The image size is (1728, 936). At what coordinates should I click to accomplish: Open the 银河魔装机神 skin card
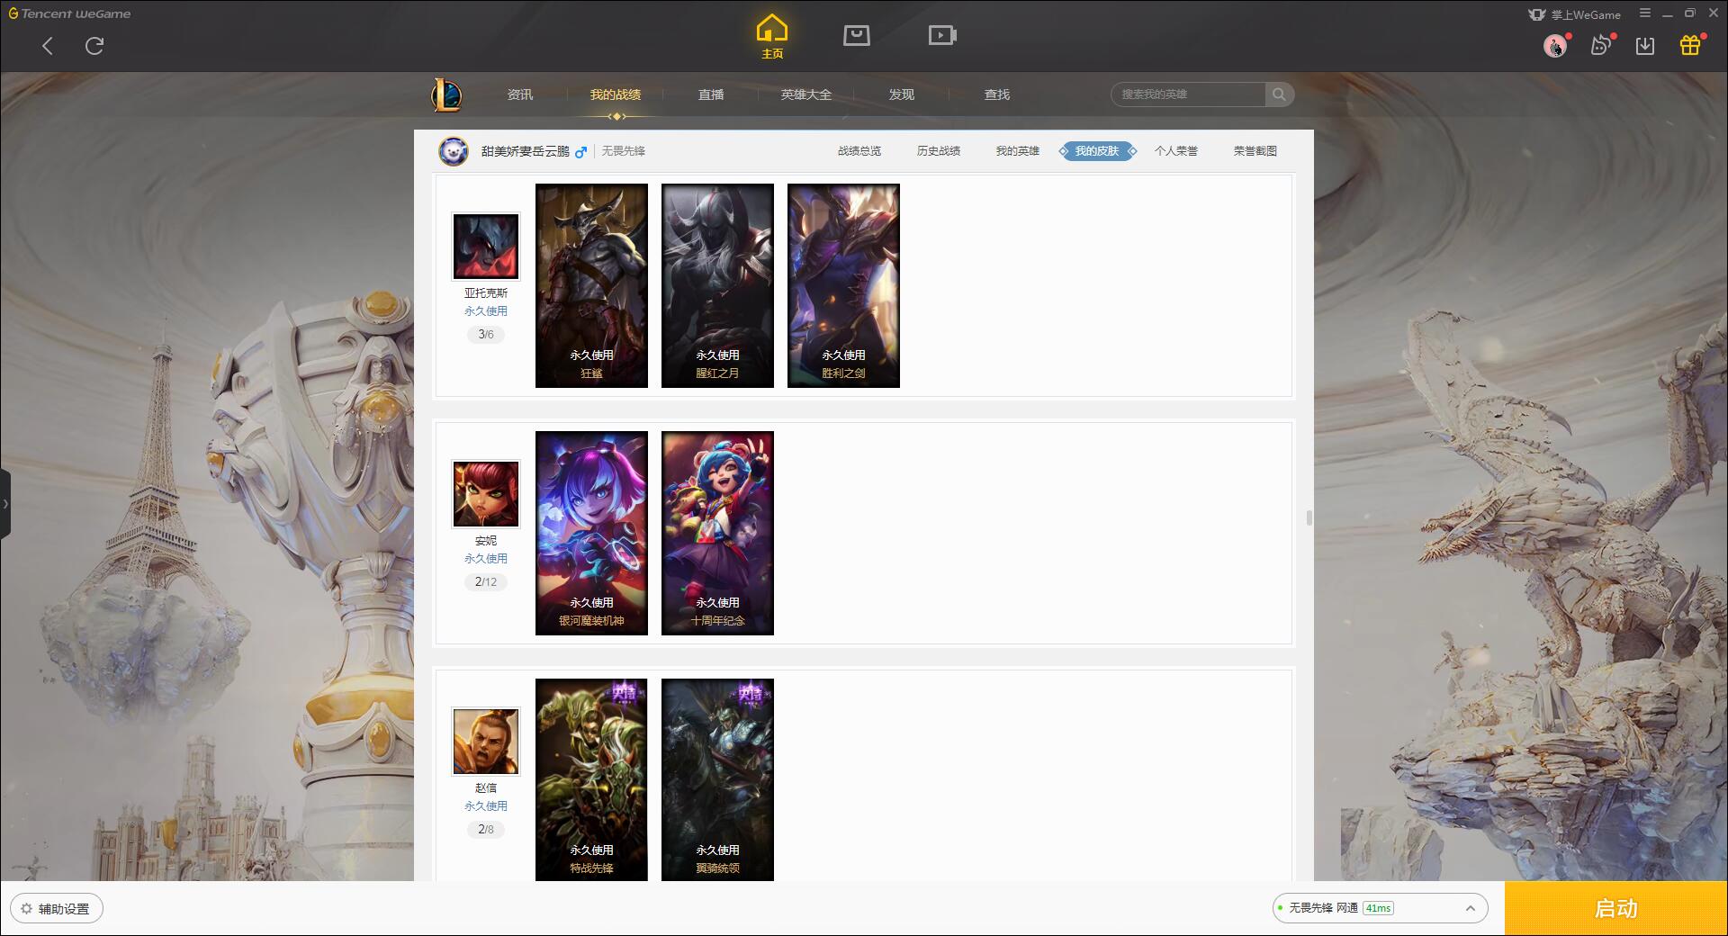[591, 534]
